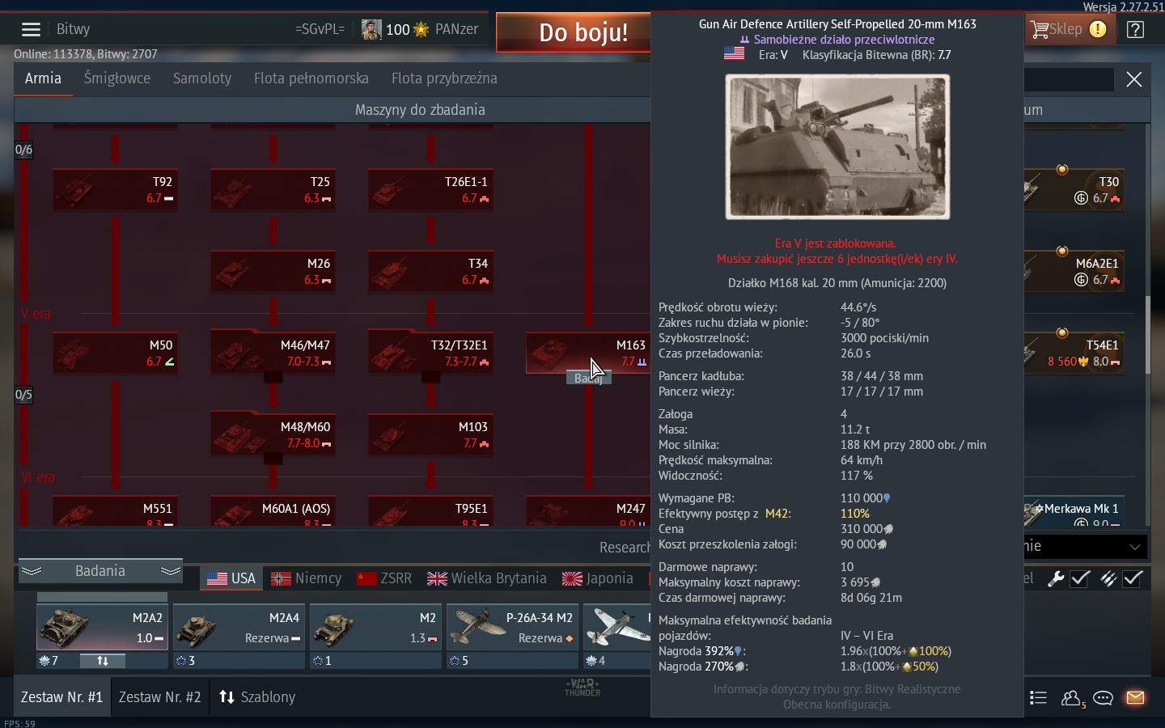Open crew level 1 of M2
Viewport: 1165px width, 728px height.
323,661
